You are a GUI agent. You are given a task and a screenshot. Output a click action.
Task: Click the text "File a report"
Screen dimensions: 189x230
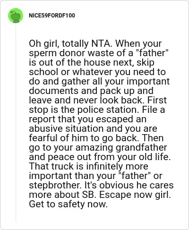[x=97, y=114]
